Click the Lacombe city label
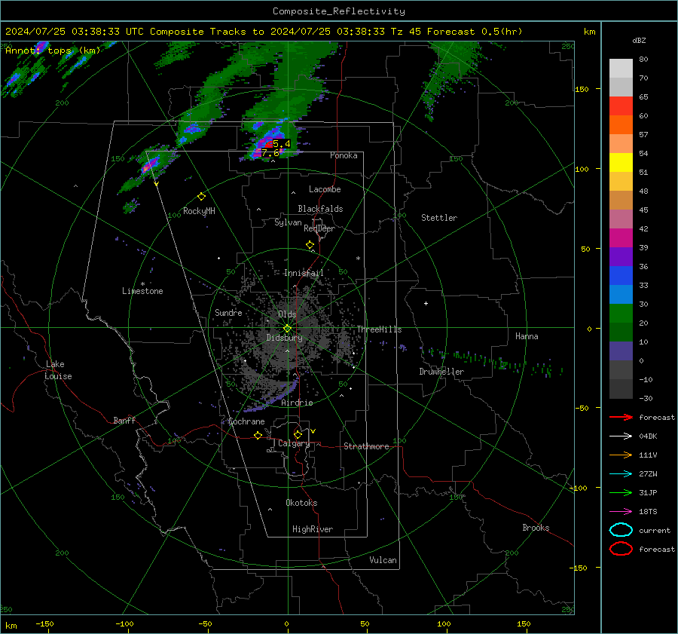This screenshot has width=678, height=634. coord(325,189)
